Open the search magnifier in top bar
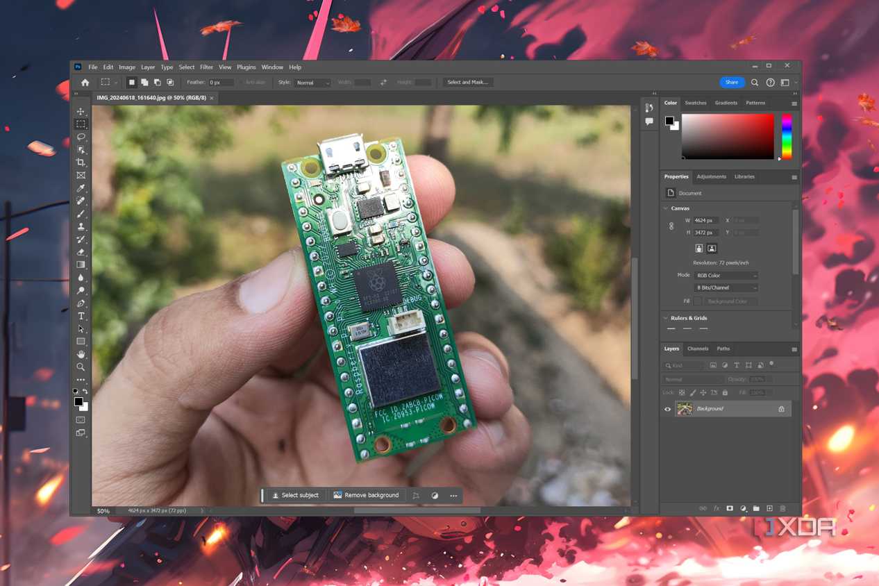Viewport: 879px width, 586px height. click(x=755, y=82)
